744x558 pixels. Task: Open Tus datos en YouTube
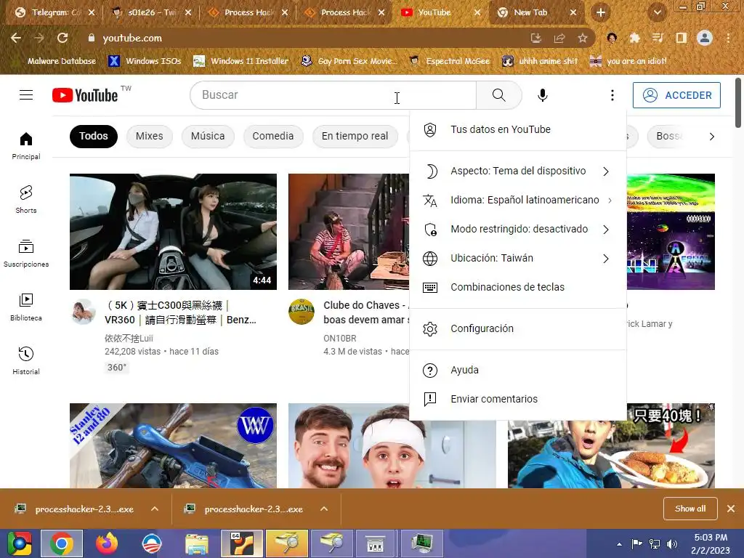[x=517, y=129]
